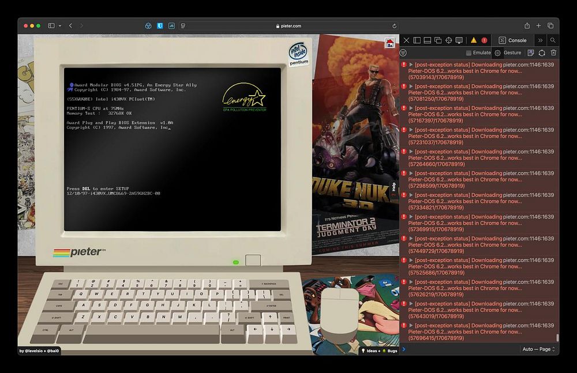Click the circular reload icon in the console bar
Viewport: 577px width, 373px height.
click(542, 53)
